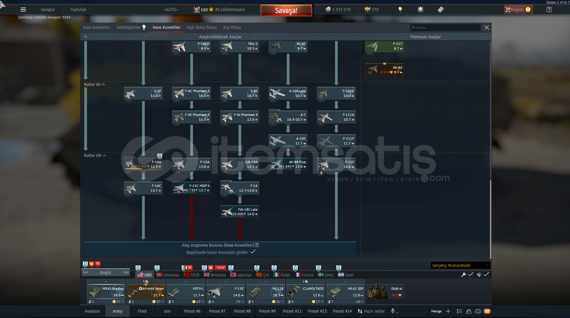Viewport: 570px width, 318px height.
Task: Click the microphone voice chat icon
Action: tap(393, 311)
